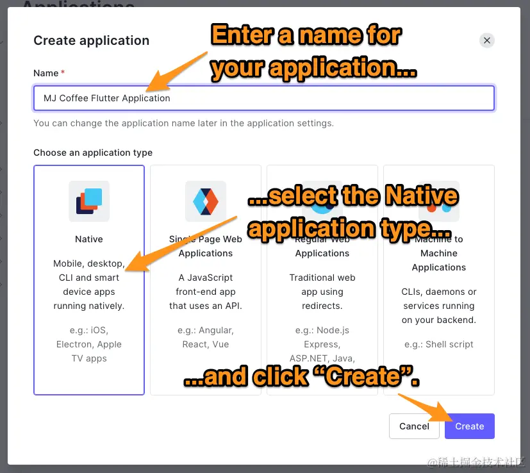Click the Create application dialog title
530x473 pixels.
[x=91, y=40]
